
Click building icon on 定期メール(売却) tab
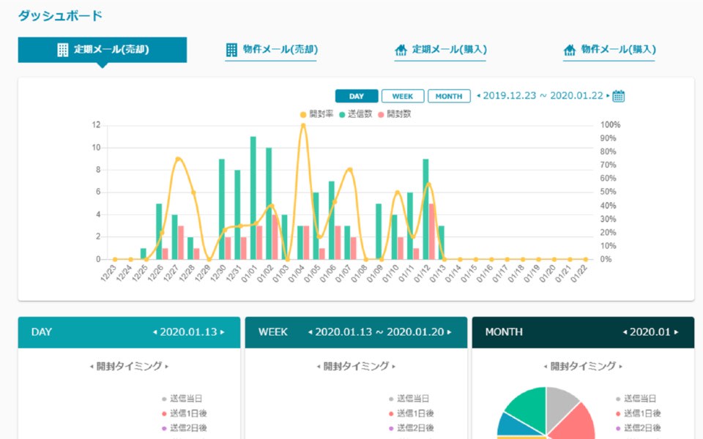coord(63,50)
